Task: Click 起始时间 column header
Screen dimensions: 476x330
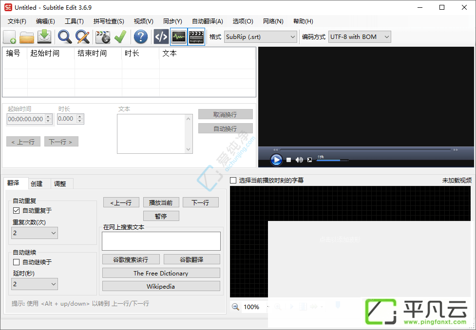Action: coord(51,54)
